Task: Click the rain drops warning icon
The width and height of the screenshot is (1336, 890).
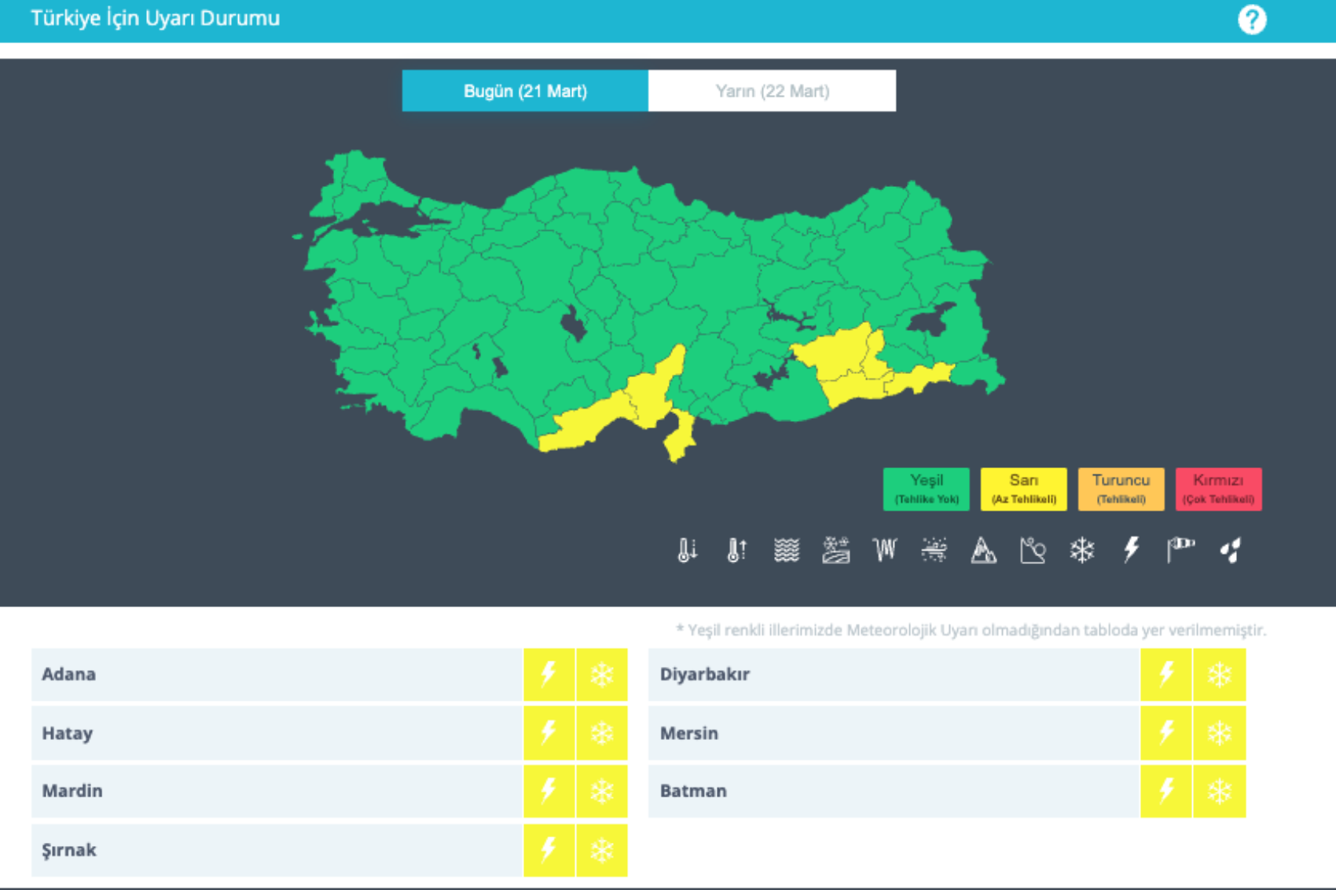Action: (1230, 550)
